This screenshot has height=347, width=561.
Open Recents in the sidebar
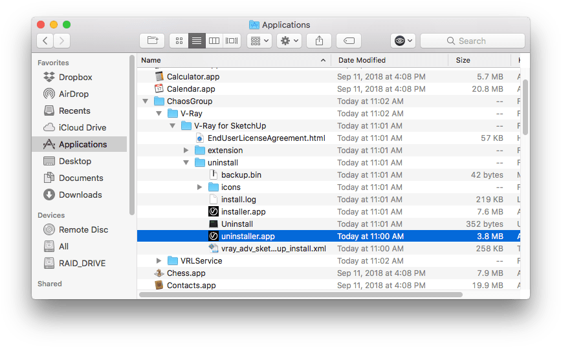point(74,110)
